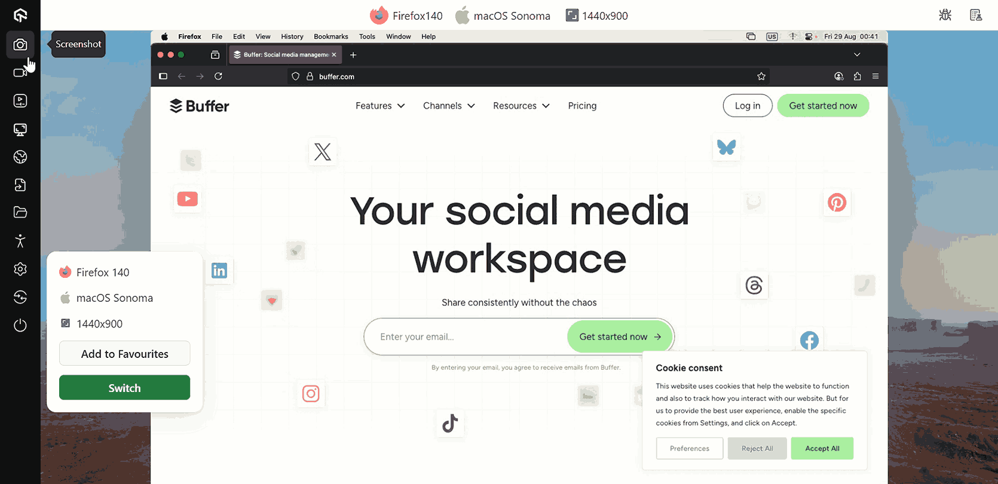The width and height of the screenshot is (998, 484).
Task: Click the accessibility figure icon in the sidebar
Action: click(x=20, y=241)
